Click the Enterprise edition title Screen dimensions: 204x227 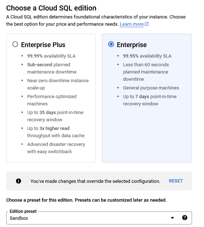tap(132, 45)
